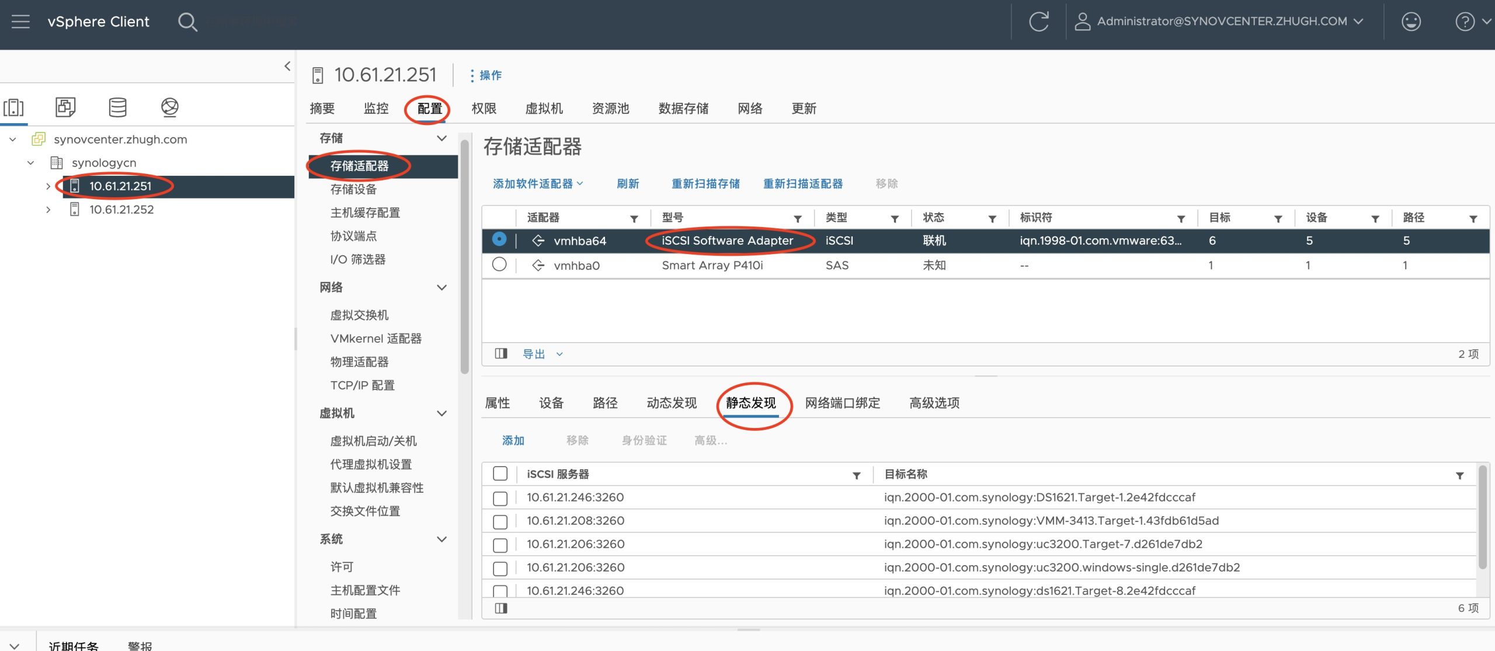This screenshot has height=651, width=1495.
Task: Click the user account icon
Action: [1082, 22]
